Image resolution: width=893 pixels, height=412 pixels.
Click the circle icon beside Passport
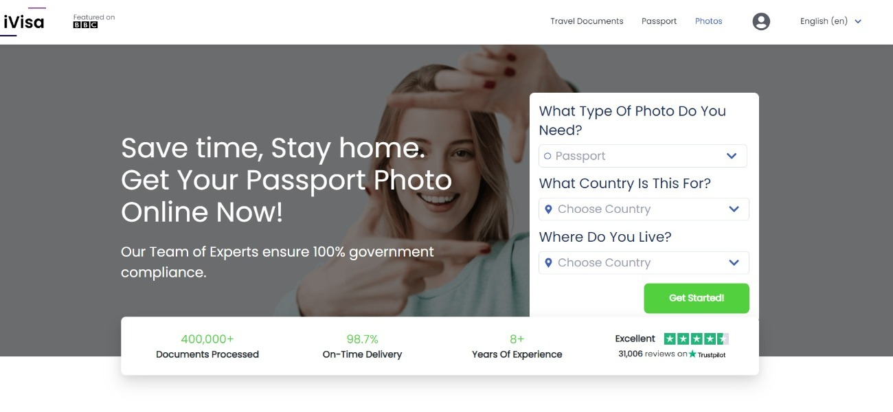(547, 156)
